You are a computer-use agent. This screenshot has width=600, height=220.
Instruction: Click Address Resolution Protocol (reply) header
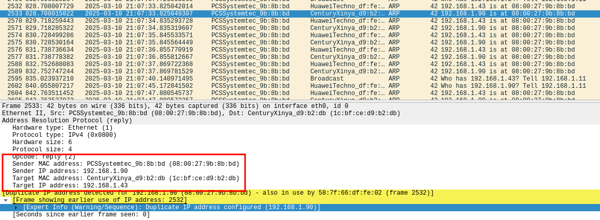point(67,121)
